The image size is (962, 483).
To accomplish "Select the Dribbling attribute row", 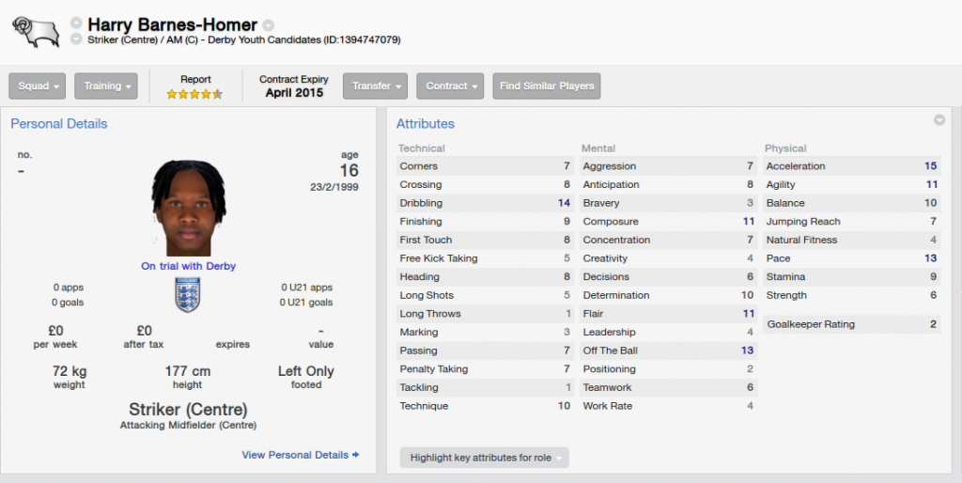I will point(485,203).
